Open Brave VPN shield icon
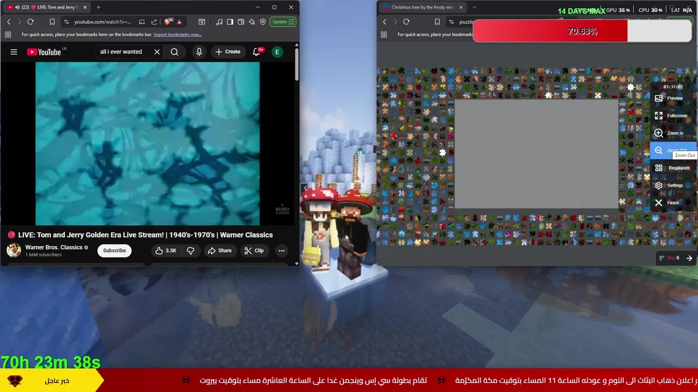The width and height of the screenshot is (698, 392). point(263,22)
